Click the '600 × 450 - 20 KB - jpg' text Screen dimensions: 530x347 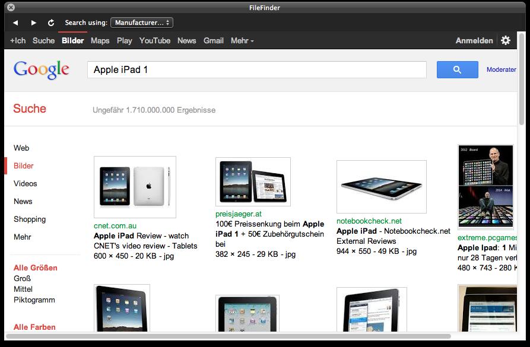tap(134, 256)
